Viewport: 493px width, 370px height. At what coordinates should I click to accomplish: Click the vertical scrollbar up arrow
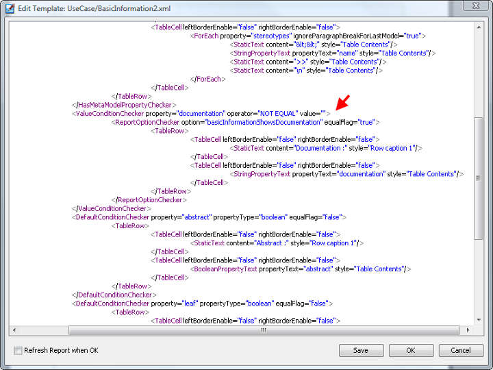tap(479, 27)
